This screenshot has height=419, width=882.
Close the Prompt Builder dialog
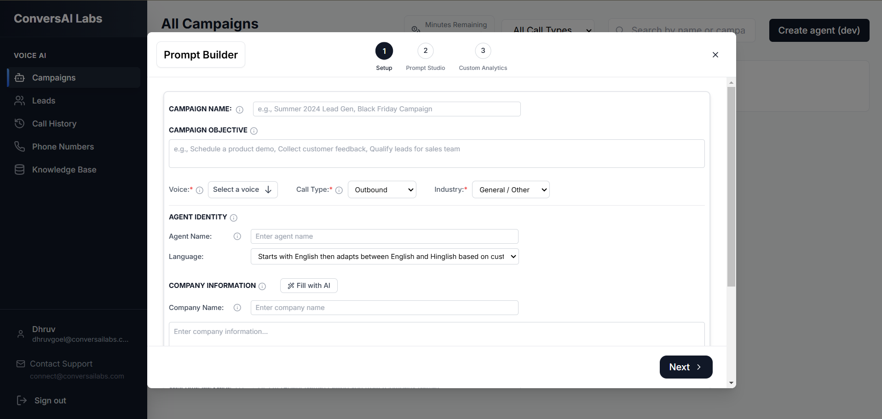click(x=715, y=55)
